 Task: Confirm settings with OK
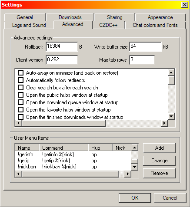click(135, 198)
